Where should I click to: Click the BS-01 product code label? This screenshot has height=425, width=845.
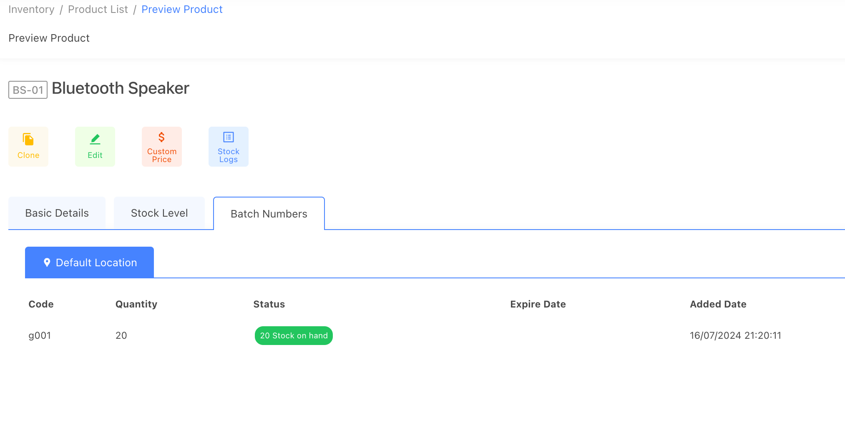pyautogui.click(x=28, y=90)
